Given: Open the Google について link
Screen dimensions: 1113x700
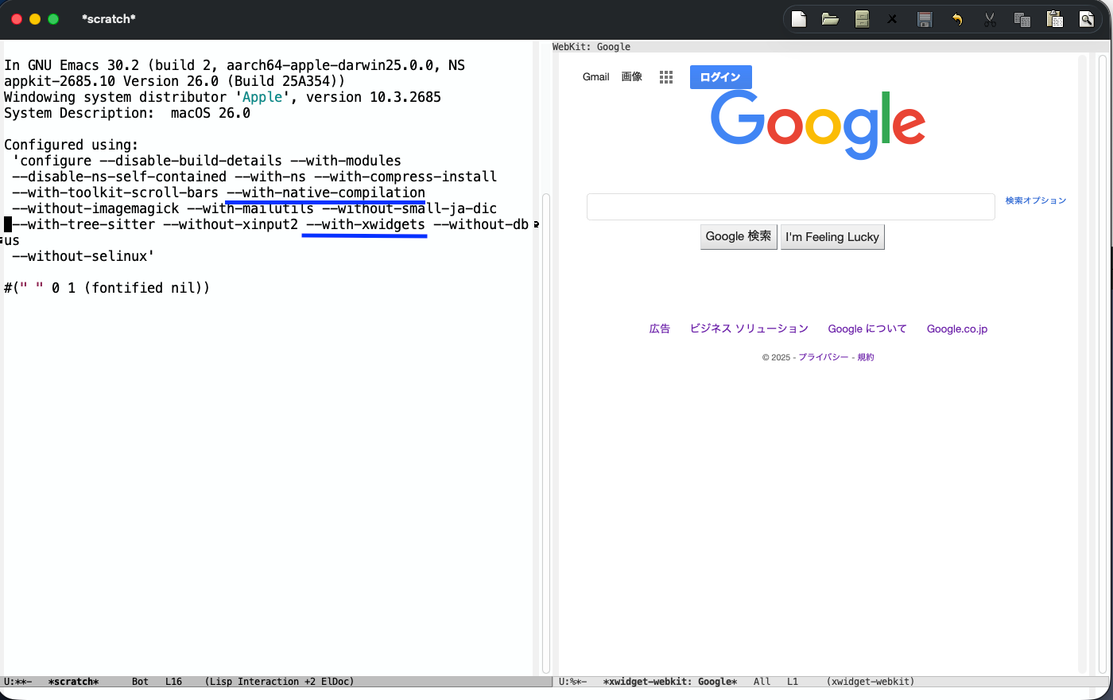Looking at the screenshot, I should coord(867,329).
